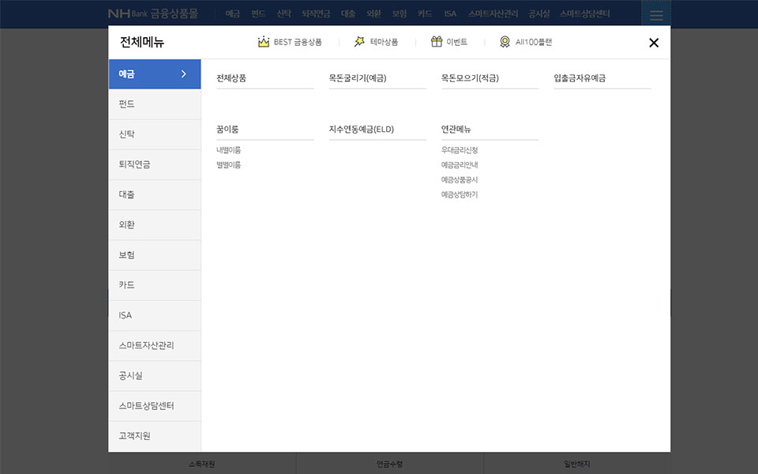This screenshot has height=474, width=758.
Task: Select 펀드 in the left sidebar
Action: click(x=127, y=104)
